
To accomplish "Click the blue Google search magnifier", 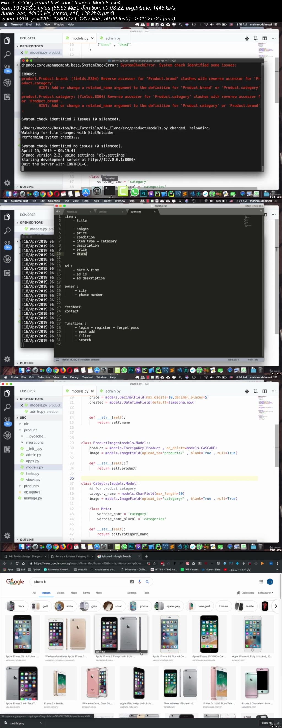I will [147, 582].
